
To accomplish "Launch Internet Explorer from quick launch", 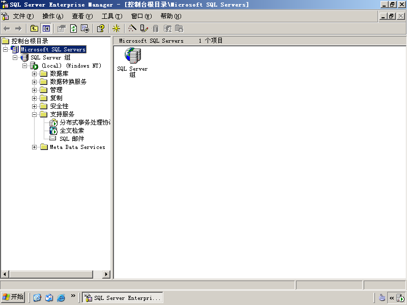I will pos(61,297).
